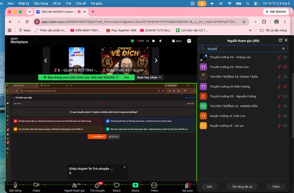The height and width of the screenshot is (193, 294).
Task: Open Play Together VNG bookmark
Action: (x=121, y=30)
